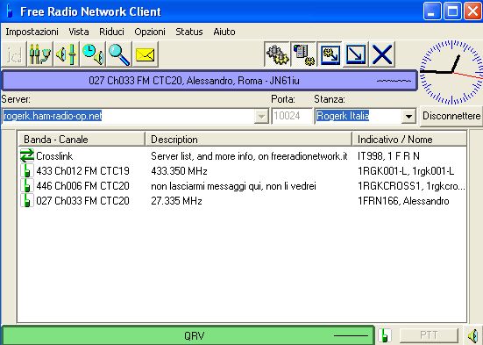Viewport: 483px width, 345px height.
Task: Click the green QRV status bar
Action: [x=188, y=335]
